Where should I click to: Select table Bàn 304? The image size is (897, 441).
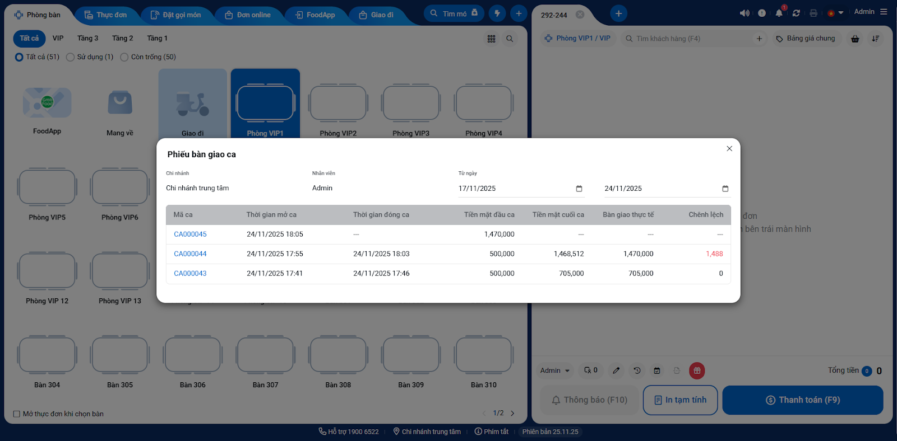click(47, 362)
